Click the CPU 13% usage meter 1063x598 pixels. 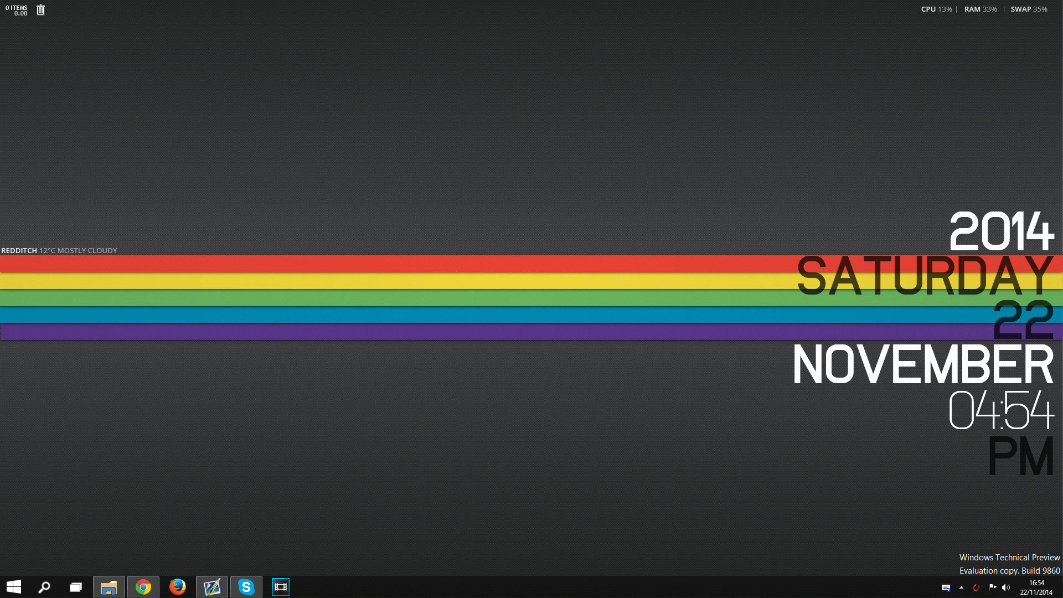[x=936, y=9]
